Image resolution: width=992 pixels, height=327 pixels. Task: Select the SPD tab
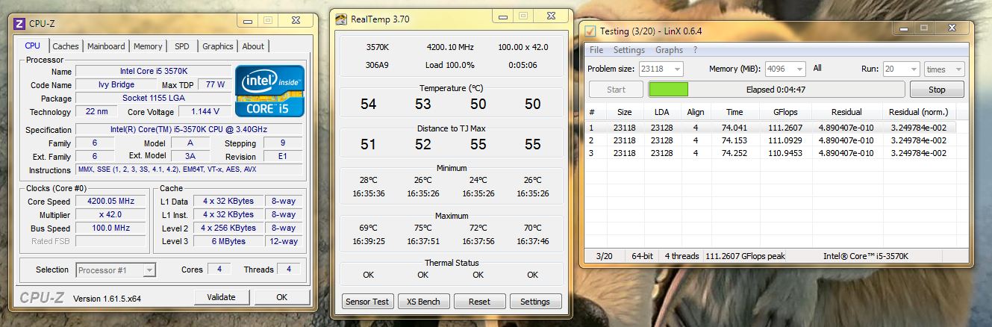[182, 46]
